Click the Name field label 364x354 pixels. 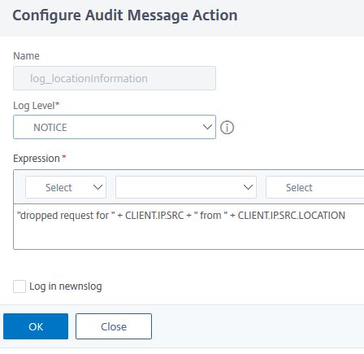point(26,56)
